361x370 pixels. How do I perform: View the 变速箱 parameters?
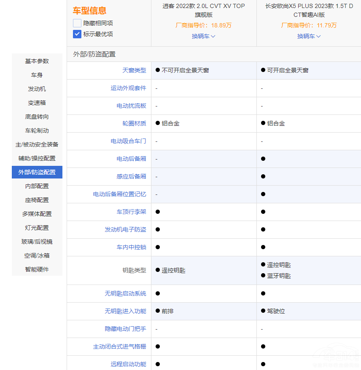(x=37, y=103)
